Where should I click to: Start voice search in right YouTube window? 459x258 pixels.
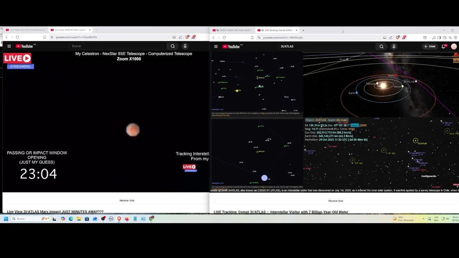pos(394,47)
